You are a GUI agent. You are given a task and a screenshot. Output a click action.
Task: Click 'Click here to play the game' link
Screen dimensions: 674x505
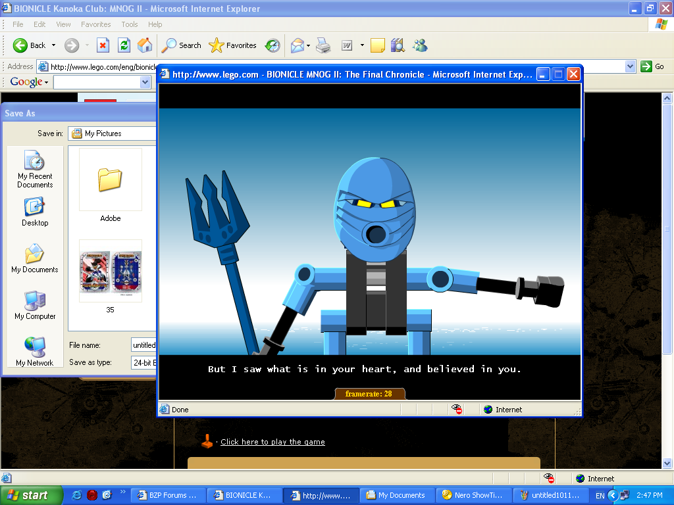coord(272,442)
